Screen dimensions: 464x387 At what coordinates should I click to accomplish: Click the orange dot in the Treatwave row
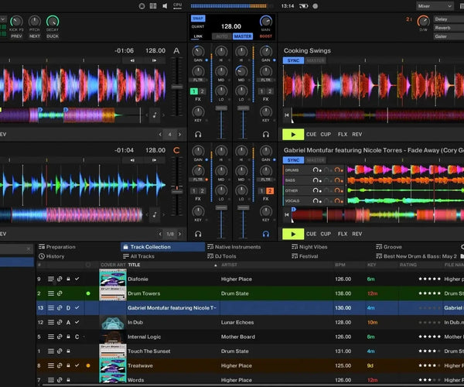(x=88, y=365)
